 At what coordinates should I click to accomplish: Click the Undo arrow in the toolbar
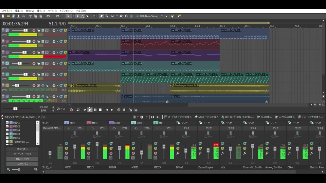pos(48,16)
